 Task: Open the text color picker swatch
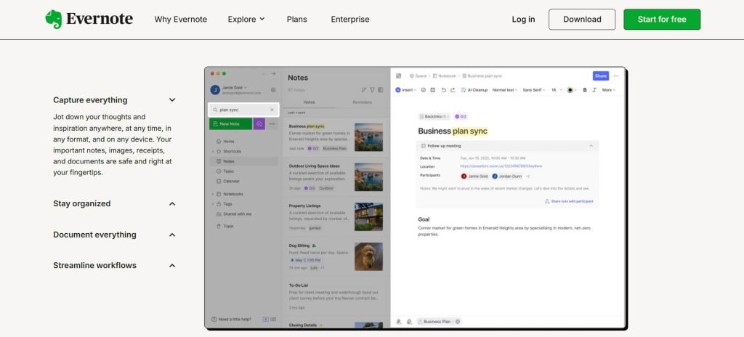click(x=571, y=90)
